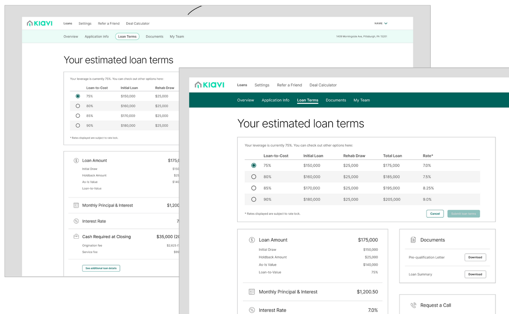Click the Origination fee label in back window
This screenshot has width=509, height=314.
pos(92,245)
